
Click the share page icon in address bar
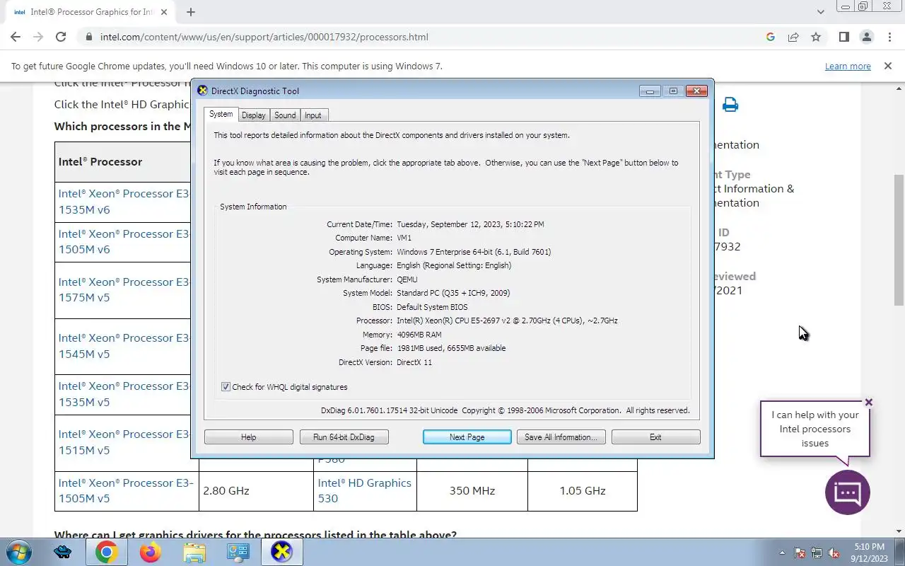pos(793,37)
